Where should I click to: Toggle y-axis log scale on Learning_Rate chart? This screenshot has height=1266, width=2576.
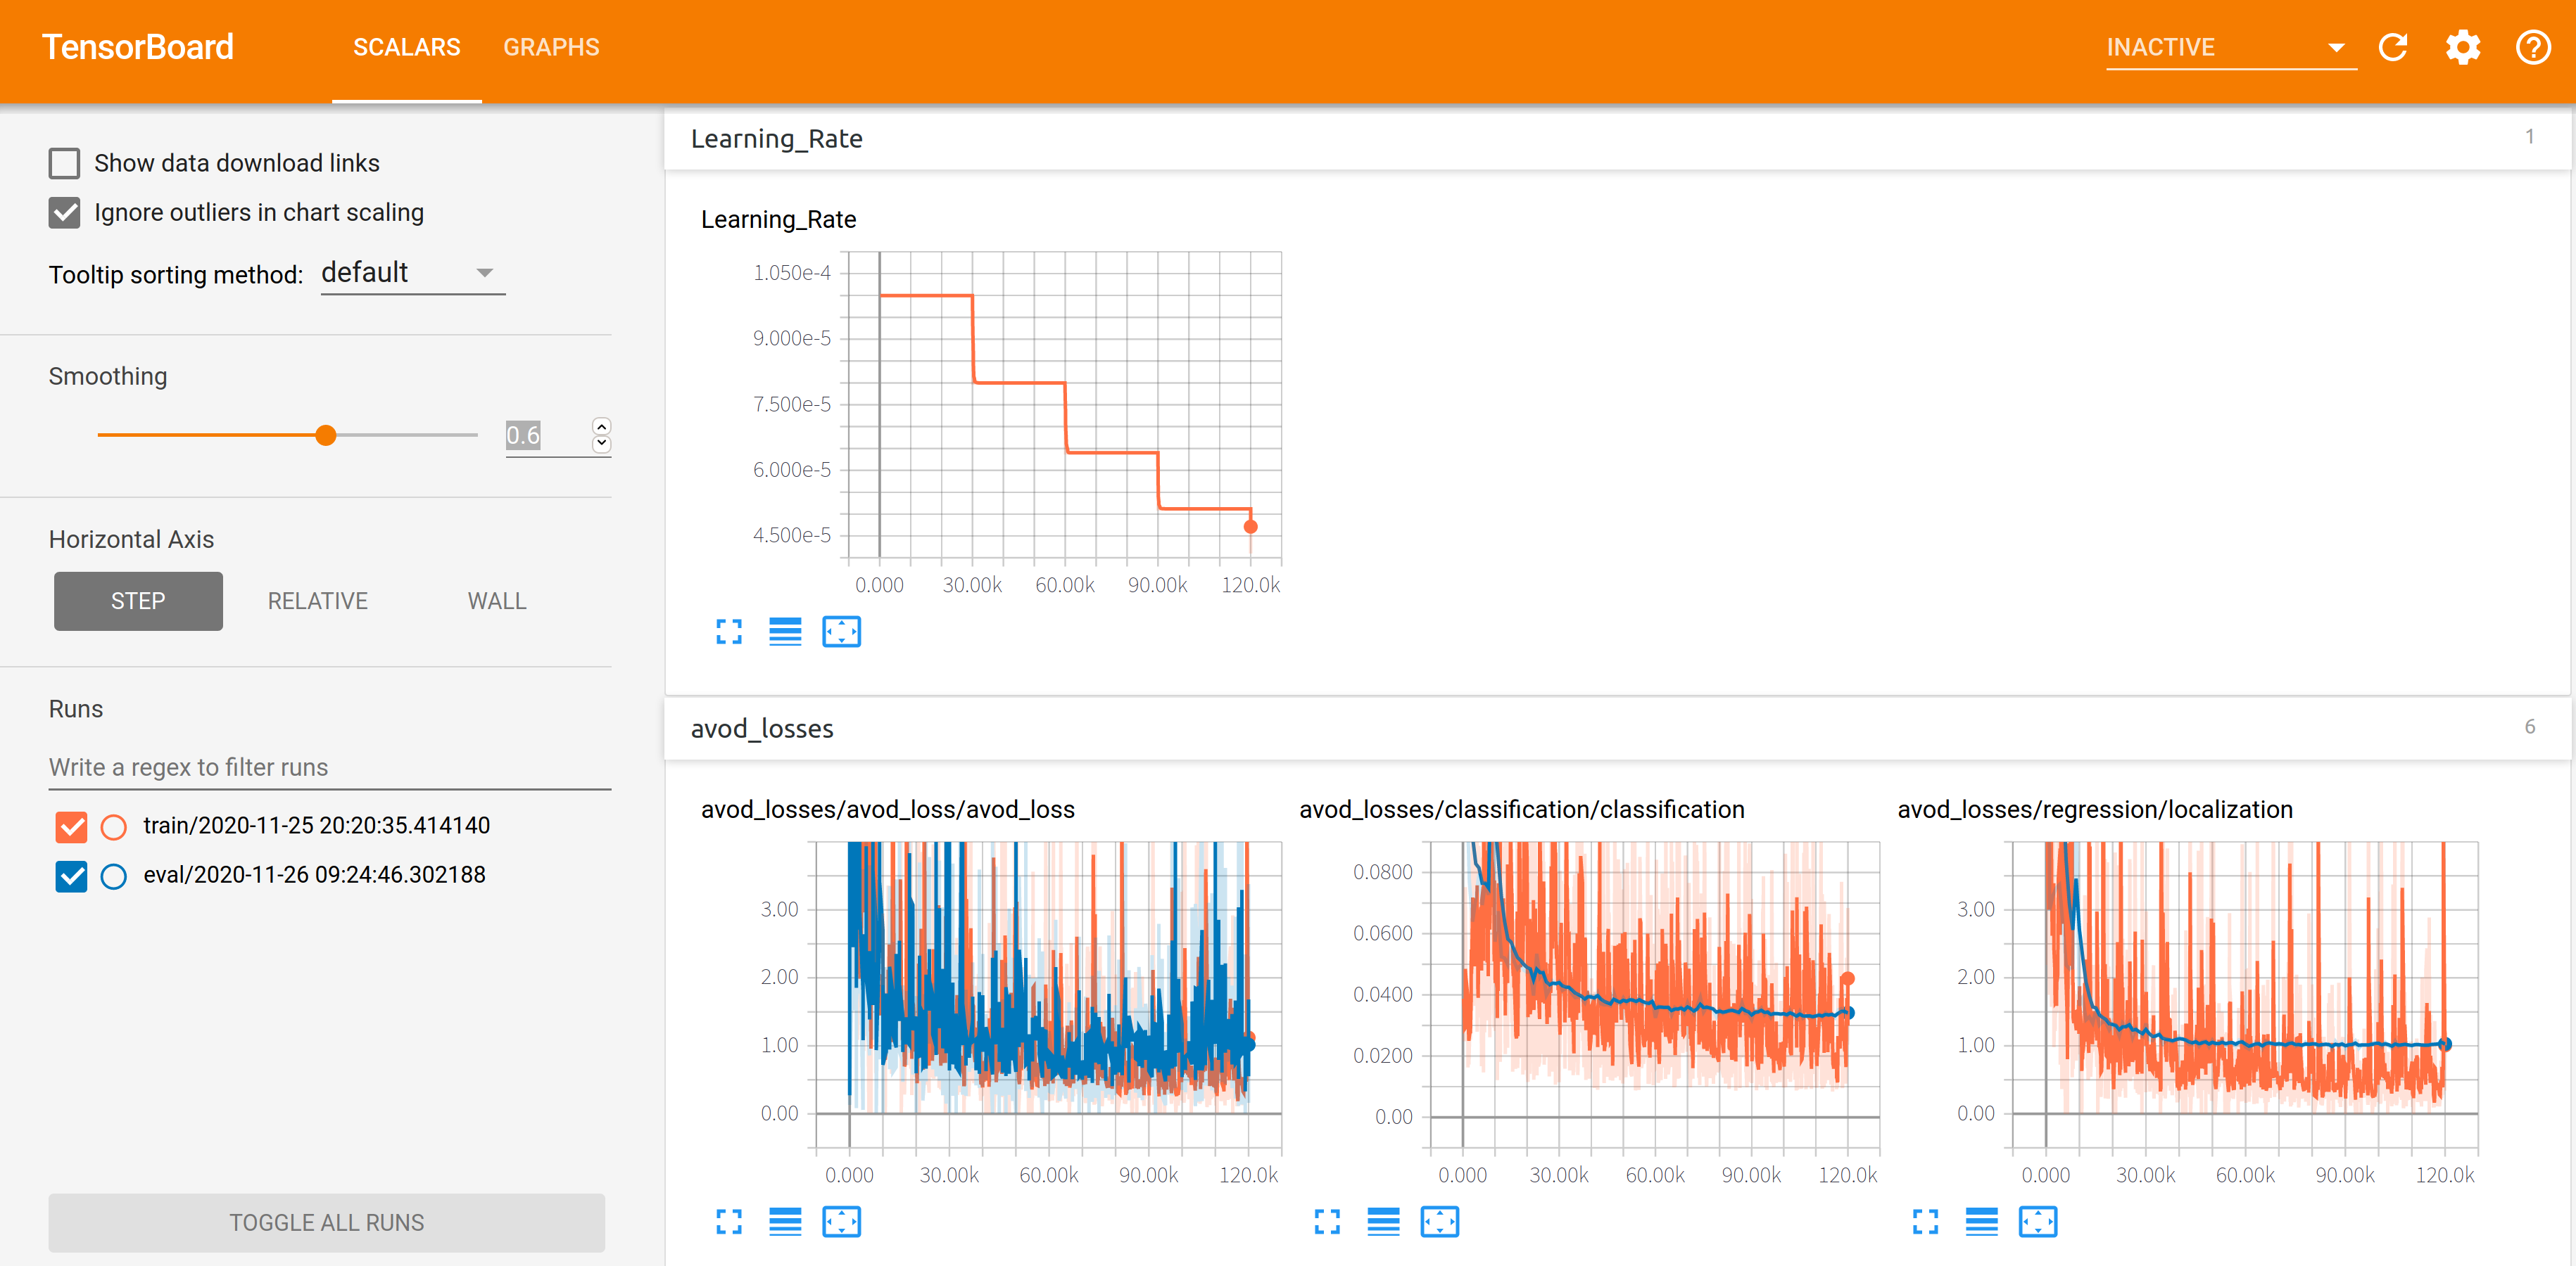[x=785, y=632]
